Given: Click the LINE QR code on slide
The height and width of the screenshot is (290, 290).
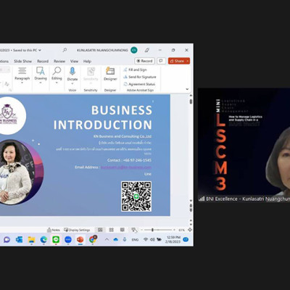Looking at the screenshot, I should point(136,196).
